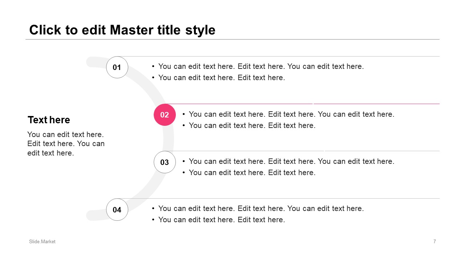
Task: Select the 03 numbered circle
Action: point(165,162)
